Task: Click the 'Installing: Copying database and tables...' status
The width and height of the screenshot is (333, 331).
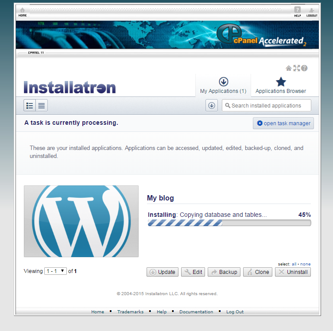Action: pos(207,215)
